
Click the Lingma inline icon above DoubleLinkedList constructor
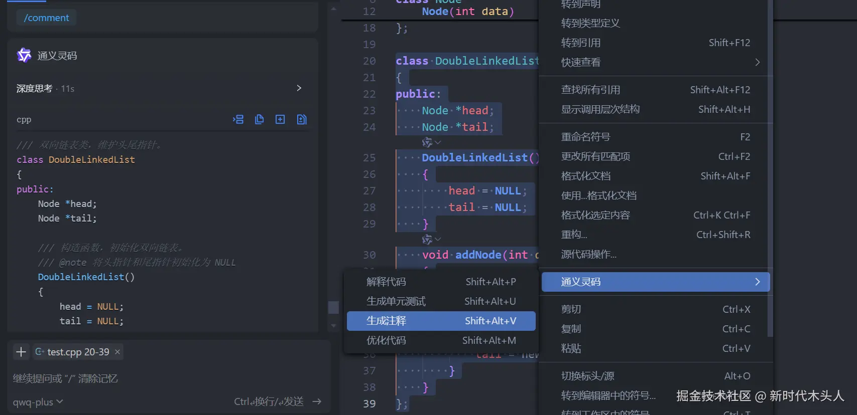tap(427, 142)
